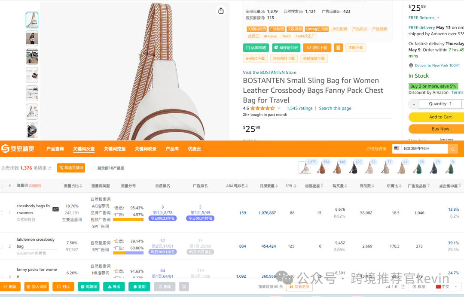Click the 刷新 refresh button
Viewport: 464px width, 297px height.
click(10, 287)
